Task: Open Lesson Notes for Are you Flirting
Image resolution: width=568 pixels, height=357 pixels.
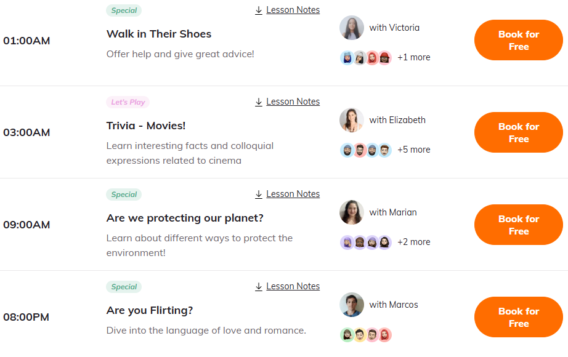Action: (x=293, y=286)
